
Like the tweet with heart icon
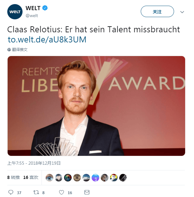[x=61, y=192]
